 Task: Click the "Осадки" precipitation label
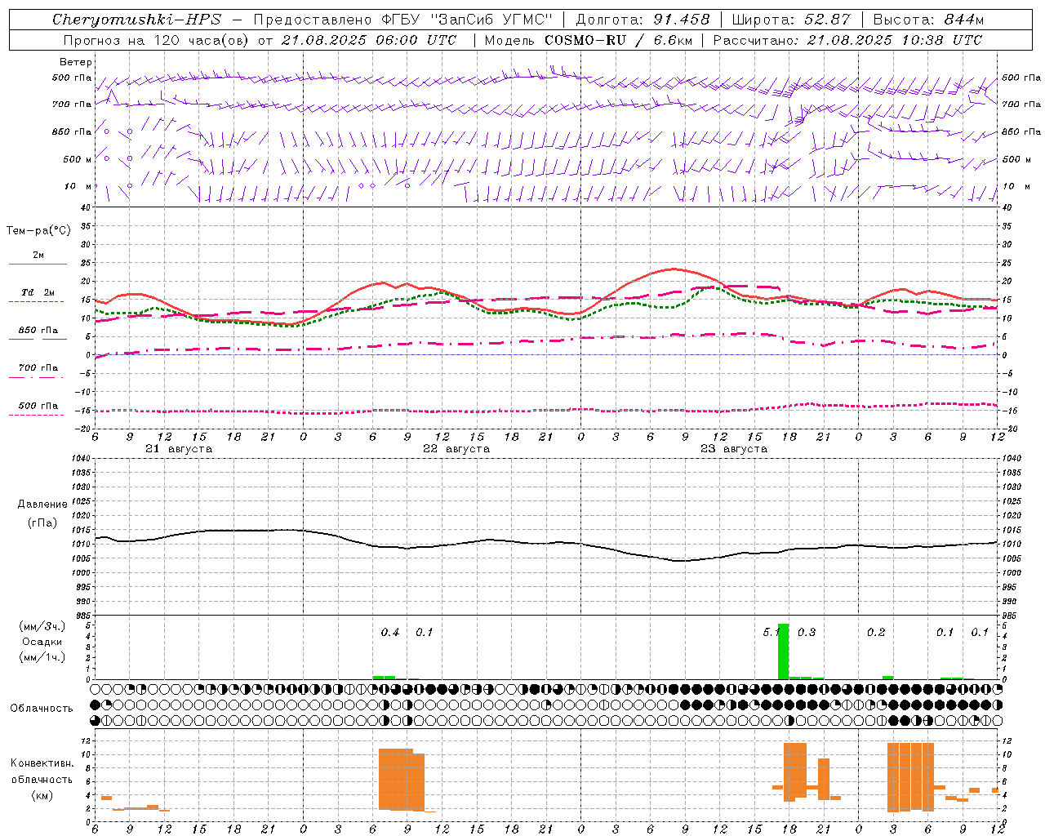click(42, 642)
